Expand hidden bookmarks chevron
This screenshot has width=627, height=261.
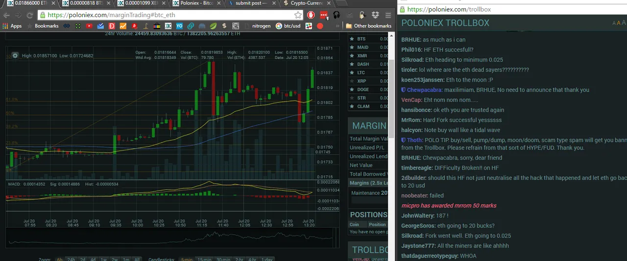point(338,26)
